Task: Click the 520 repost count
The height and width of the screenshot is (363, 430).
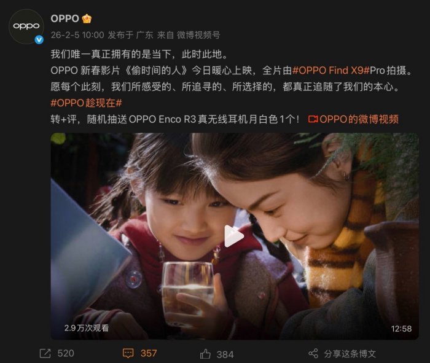Action: [x=66, y=353]
